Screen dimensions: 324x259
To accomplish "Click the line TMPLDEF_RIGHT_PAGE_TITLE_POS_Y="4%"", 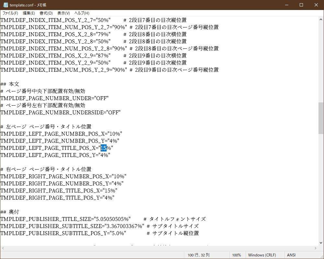I will (x=57, y=198).
